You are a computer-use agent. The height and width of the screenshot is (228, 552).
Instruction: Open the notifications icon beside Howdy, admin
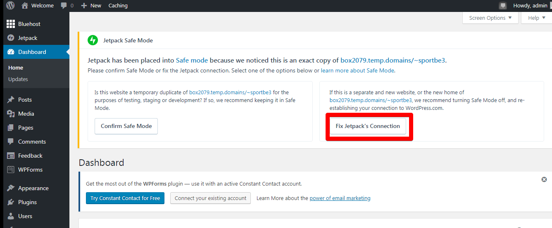503,6
